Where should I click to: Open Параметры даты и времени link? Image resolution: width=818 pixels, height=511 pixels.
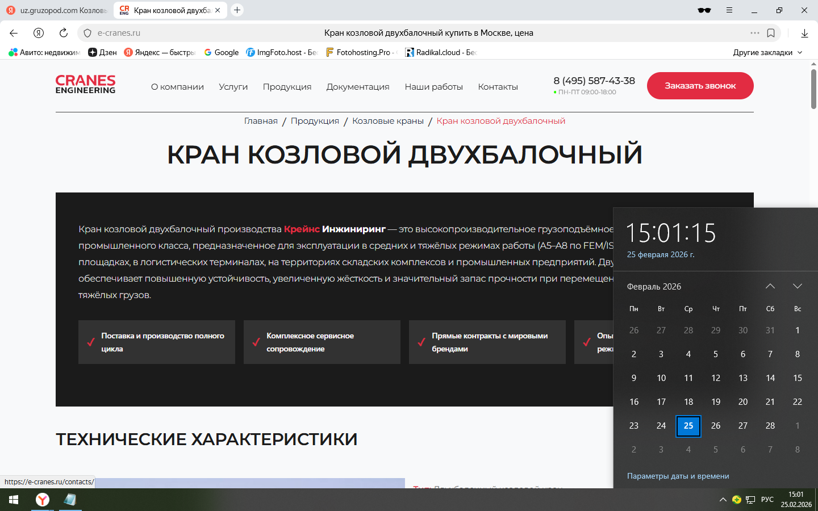(678, 476)
